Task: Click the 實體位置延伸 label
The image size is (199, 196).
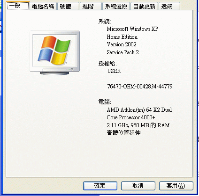Action: (x=123, y=133)
